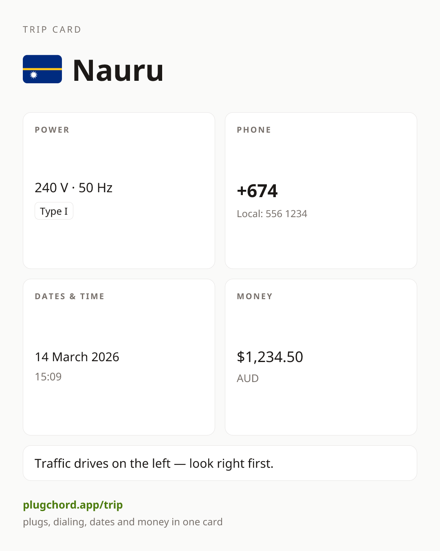Click the 14 March 2026 date
This screenshot has width=440, height=551.
77,357
